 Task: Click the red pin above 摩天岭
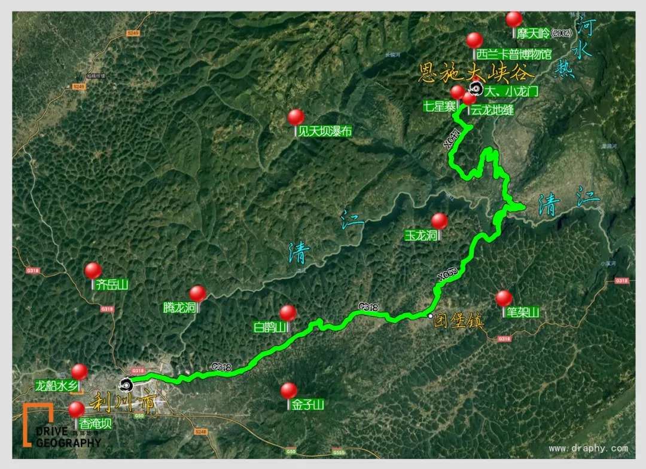514,19
